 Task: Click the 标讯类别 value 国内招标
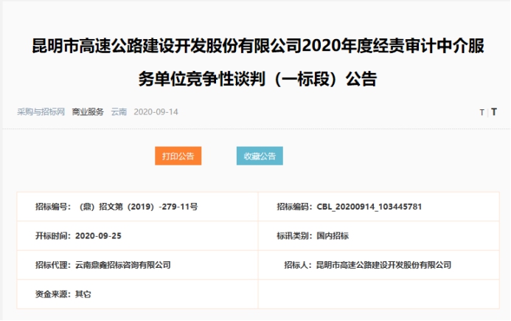tap(332, 235)
